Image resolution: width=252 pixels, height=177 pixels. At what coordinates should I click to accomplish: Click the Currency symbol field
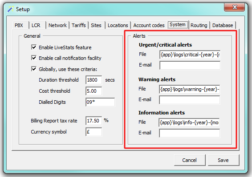[93, 132]
